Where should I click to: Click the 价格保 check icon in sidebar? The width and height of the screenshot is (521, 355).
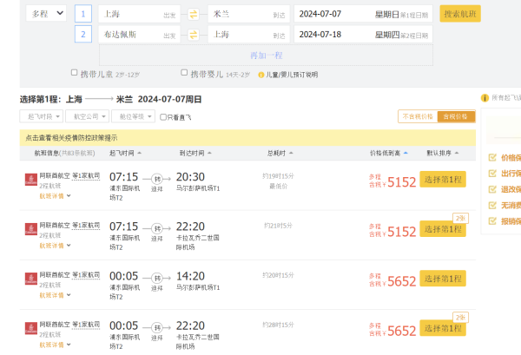click(492, 157)
